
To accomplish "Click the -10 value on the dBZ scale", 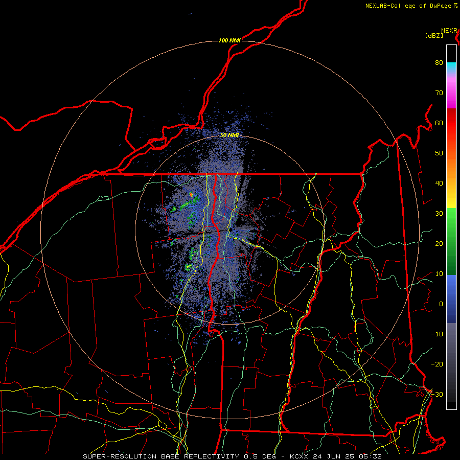I will (437, 334).
